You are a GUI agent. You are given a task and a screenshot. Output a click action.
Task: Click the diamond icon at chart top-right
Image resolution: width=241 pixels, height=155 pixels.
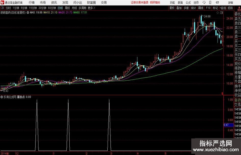point(218,12)
